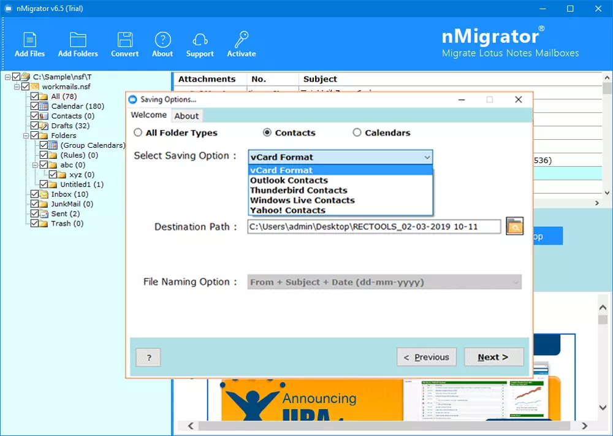Browse destination folder with the folder icon
The image size is (613, 436).
tap(514, 226)
